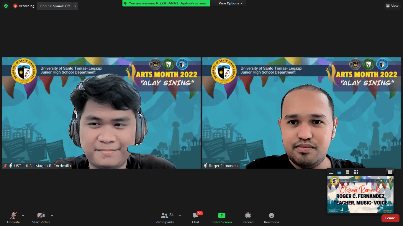The width and height of the screenshot is (403, 226).
Task: Open dropdown arrow next to Original Sound
Action: coord(75,6)
